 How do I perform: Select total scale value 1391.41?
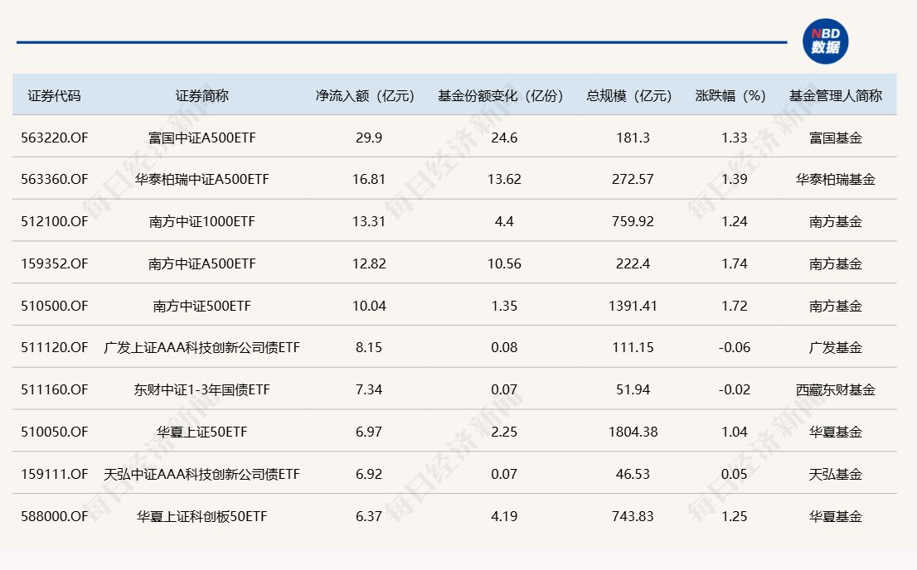633,306
